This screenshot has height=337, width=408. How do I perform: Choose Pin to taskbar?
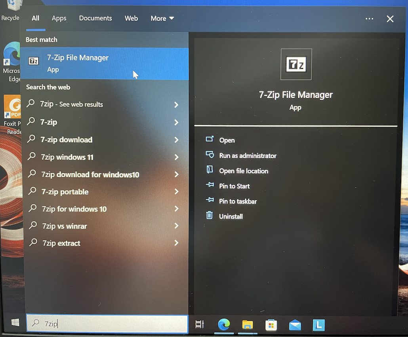pyautogui.click(x=238, y=201)
